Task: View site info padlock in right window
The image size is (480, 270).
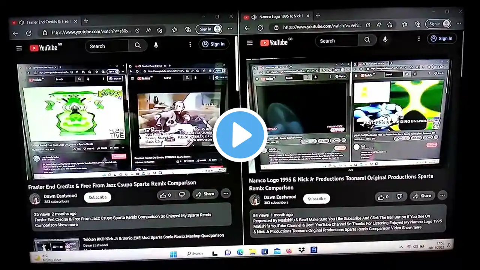Action: pos(276,27)
